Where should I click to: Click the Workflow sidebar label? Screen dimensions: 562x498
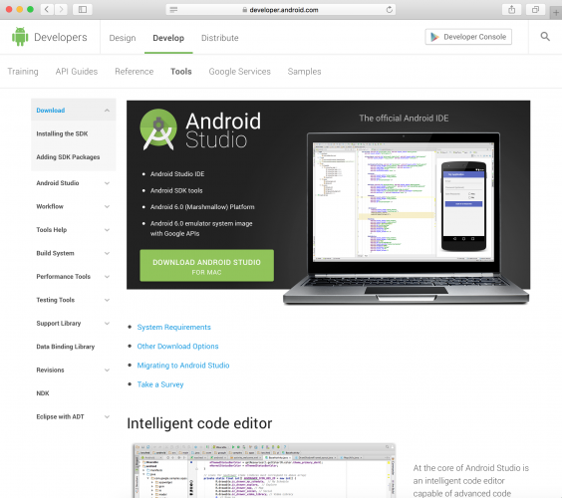coord(50,206)
